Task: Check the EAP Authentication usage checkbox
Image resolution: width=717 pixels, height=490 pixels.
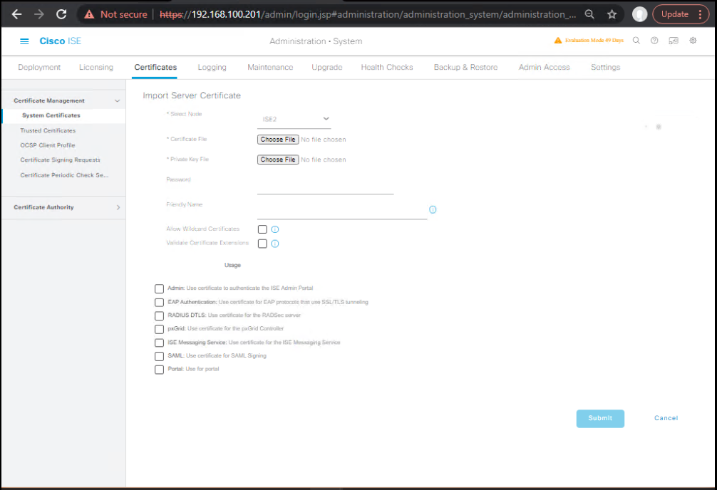Action: coord(159,303)
